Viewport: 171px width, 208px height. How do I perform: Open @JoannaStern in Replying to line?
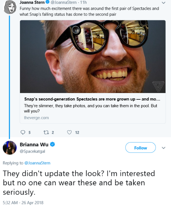[x=38, y=163]
